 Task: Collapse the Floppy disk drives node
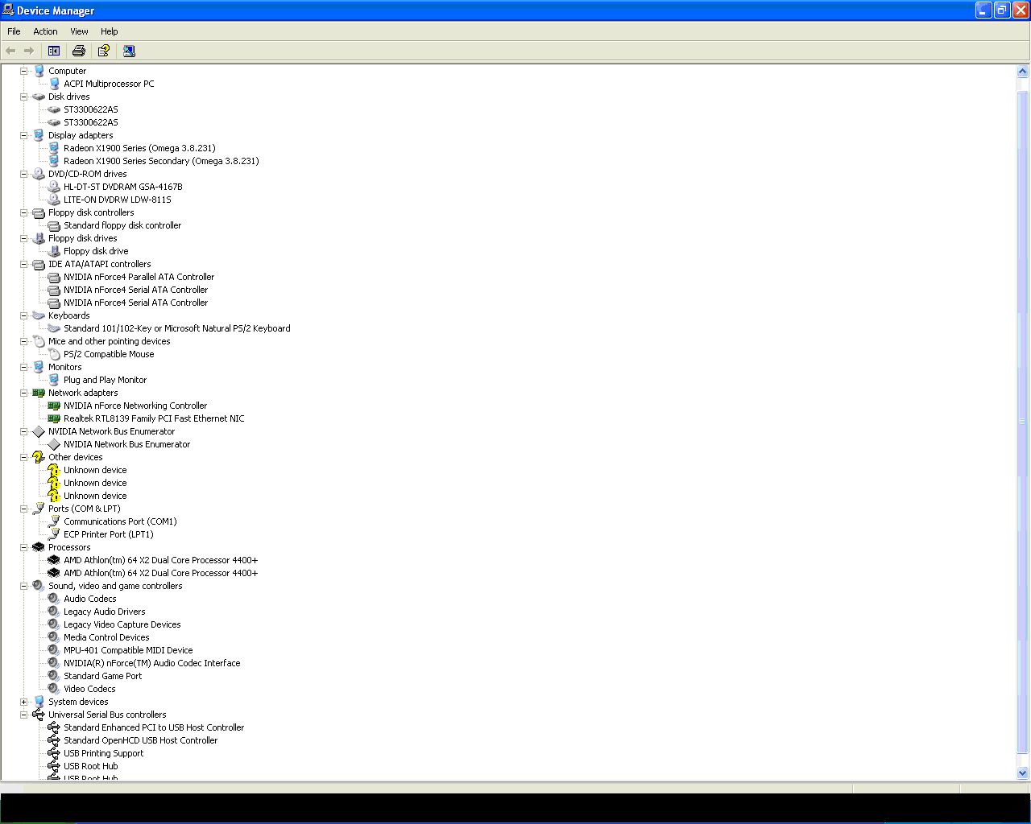pos(23,238)
